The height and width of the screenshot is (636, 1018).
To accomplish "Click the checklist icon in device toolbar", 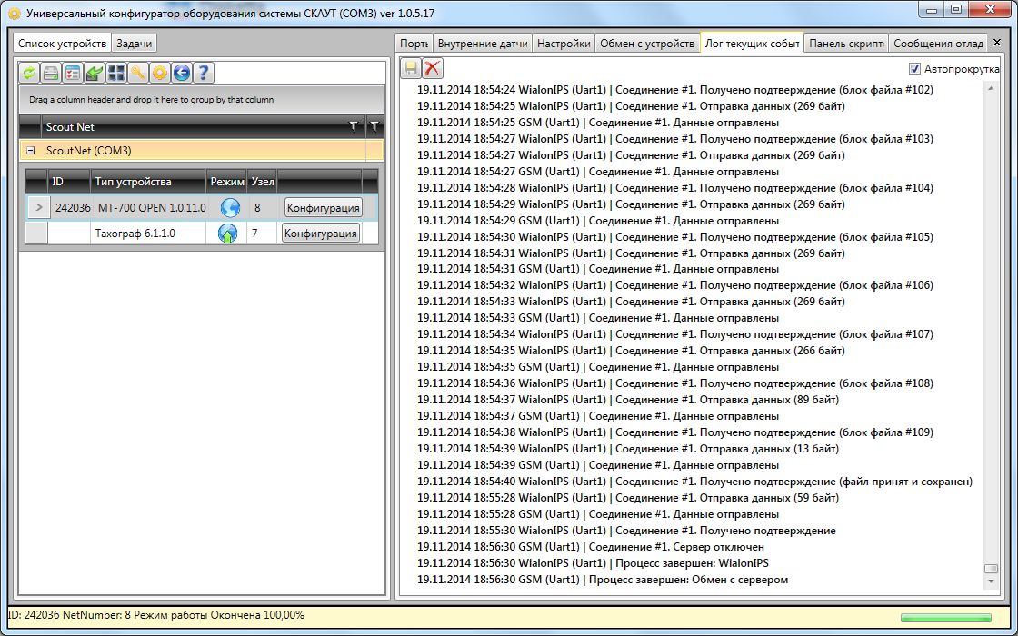I will (x=73, y=74).
